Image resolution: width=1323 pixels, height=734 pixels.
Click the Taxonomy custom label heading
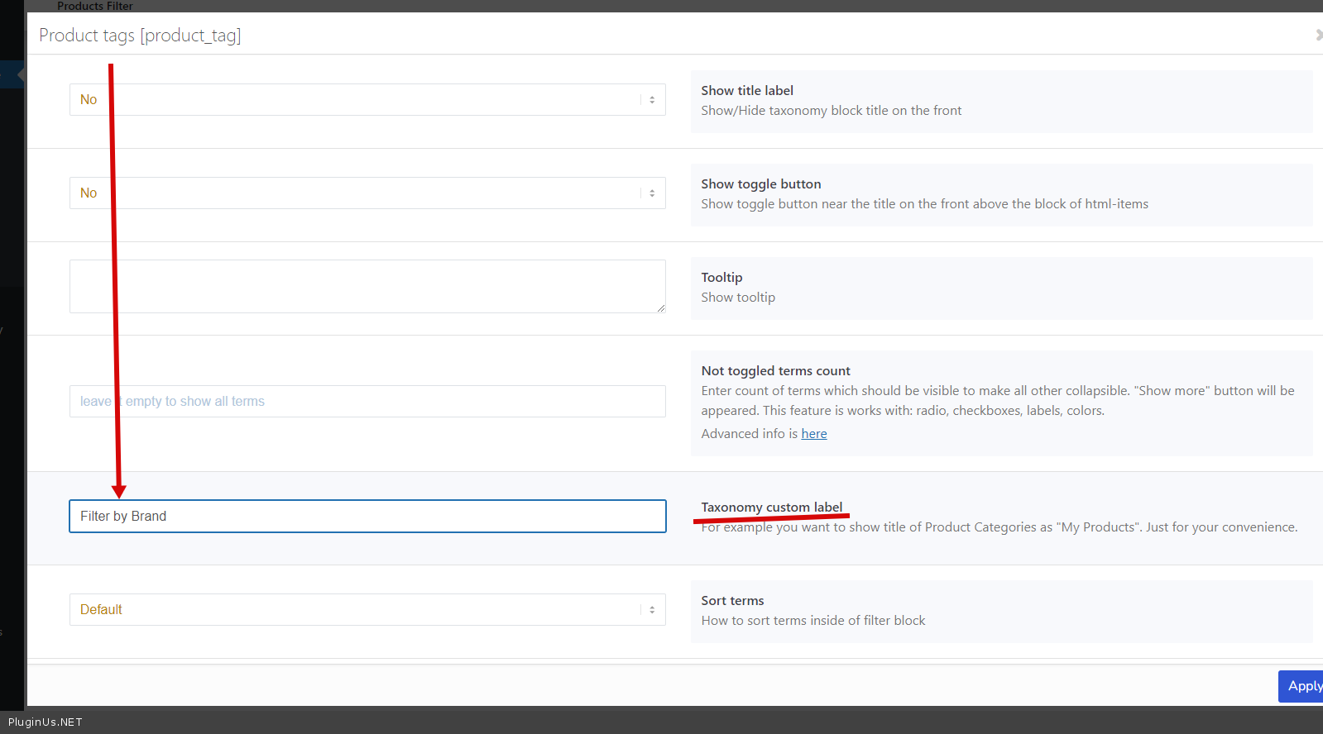(771, 508)
